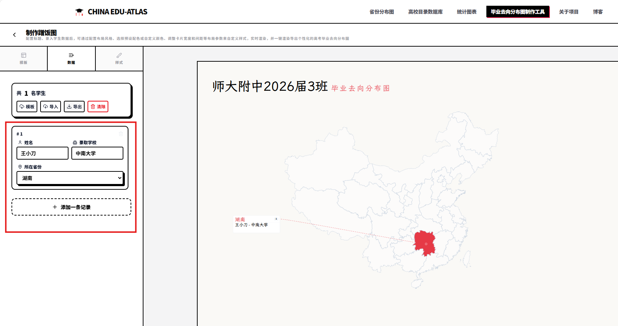Screen dimensions: 618x326
Task: Click the 导入 import button
Action: (x=51, y=107)
